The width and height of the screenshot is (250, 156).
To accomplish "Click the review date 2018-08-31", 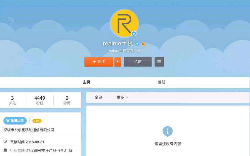I will pos(35,142).
